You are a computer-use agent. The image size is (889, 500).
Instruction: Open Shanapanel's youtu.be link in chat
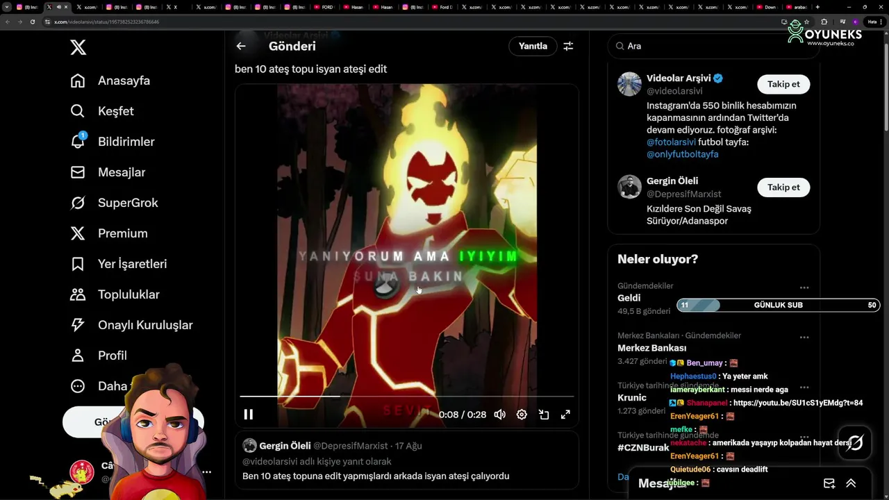798,403
